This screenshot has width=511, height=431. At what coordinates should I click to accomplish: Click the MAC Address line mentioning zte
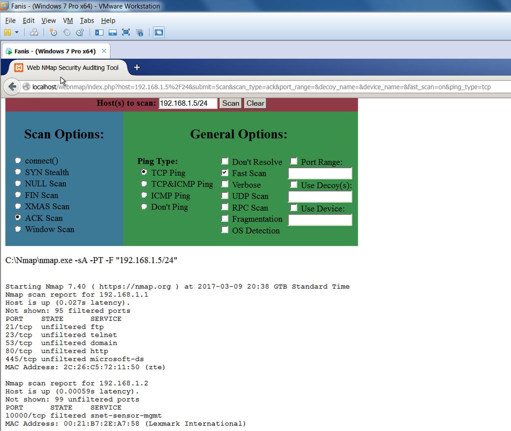pos(85,367)
